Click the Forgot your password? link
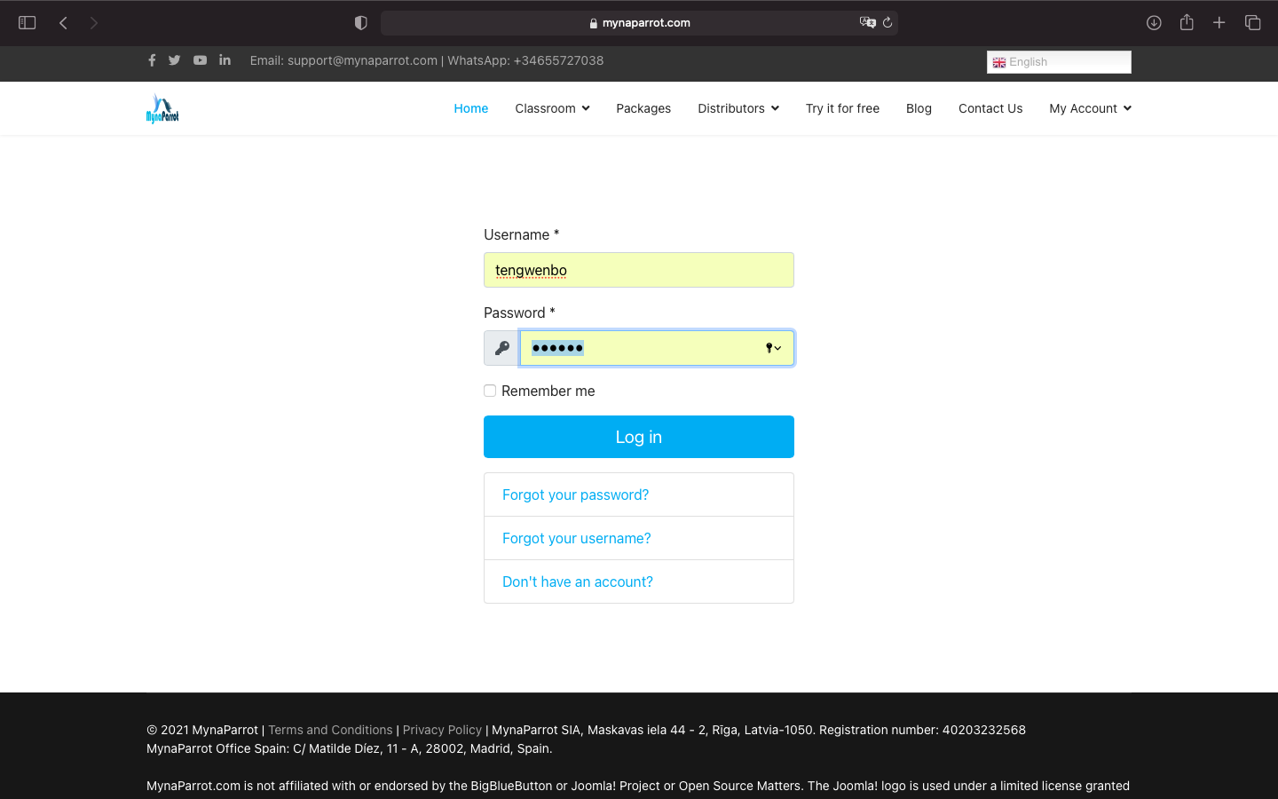This screenshot has width=1278, height=799. pyautogui.click(x=575, y=494)
